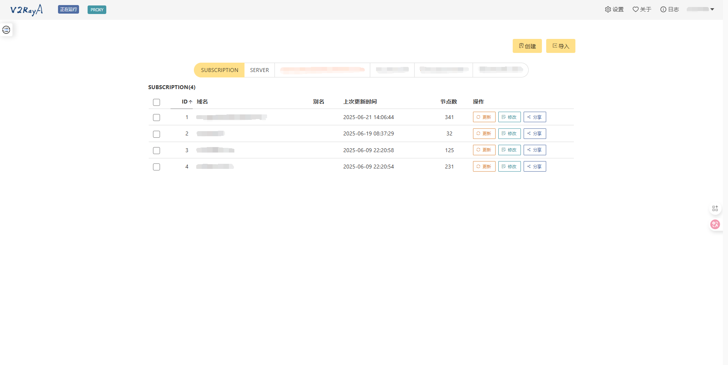The image size is (728, 365).
Task: Open logs via the info icon
Action: point(663,9)
